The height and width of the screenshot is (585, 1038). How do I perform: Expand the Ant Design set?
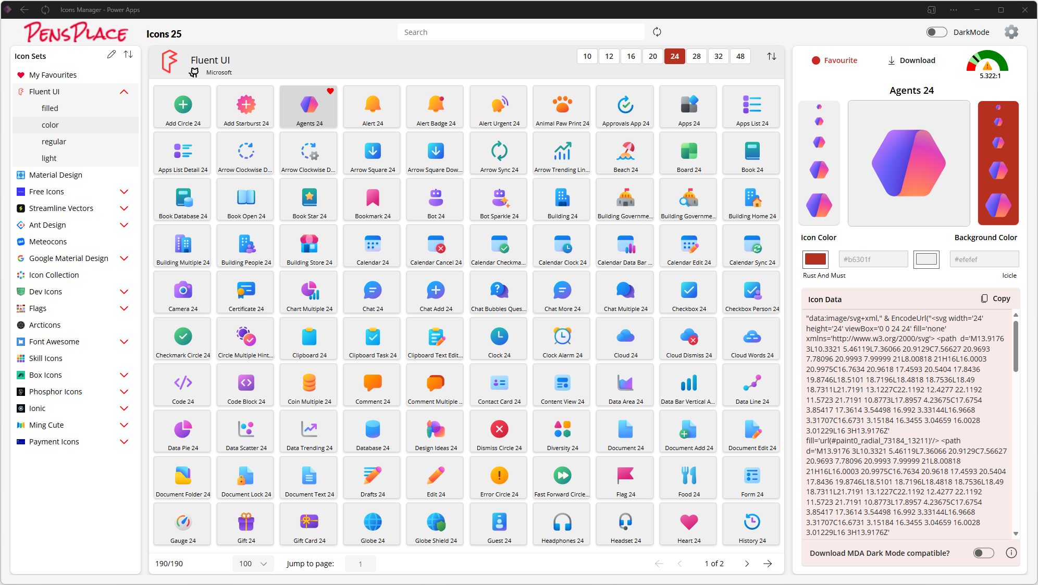124,225
